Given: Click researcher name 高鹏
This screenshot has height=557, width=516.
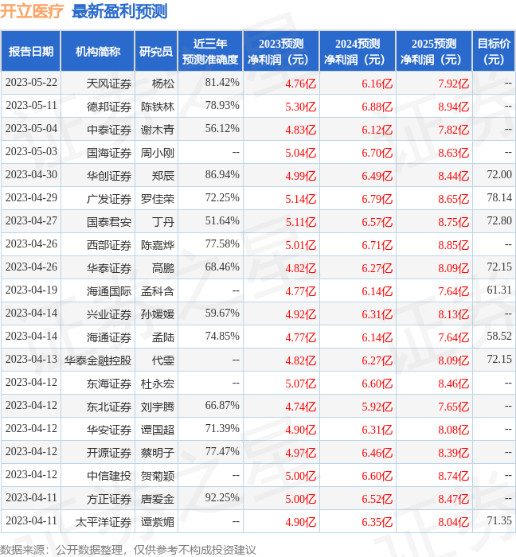Looking at the screenshot, I should (163, 269).
